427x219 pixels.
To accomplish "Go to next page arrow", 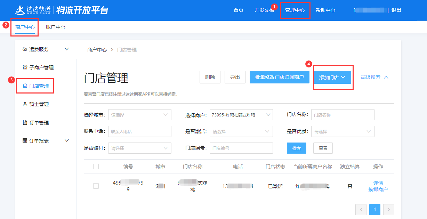I will 389,210.
